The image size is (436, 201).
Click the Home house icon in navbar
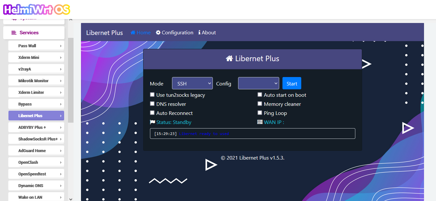(x=133, y=32)
